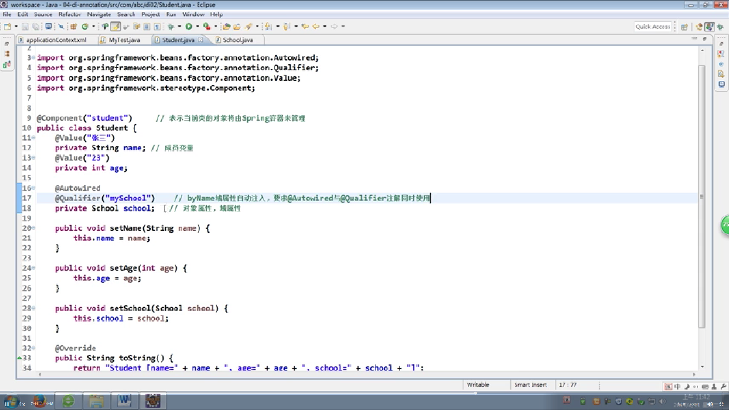Click the New Java Package icon
The image size is (729, 410).
coord(74,27)
